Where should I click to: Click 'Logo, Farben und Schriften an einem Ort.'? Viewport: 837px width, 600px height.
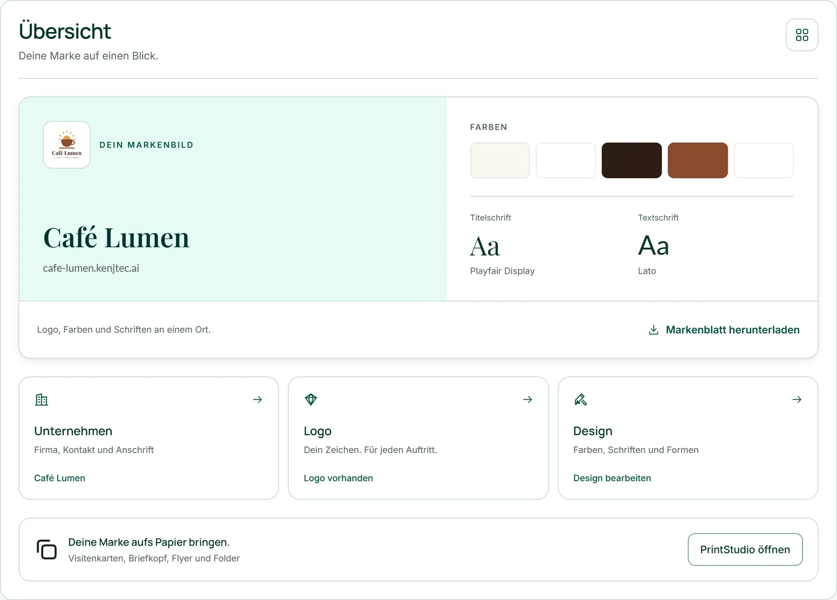point(124,330)
